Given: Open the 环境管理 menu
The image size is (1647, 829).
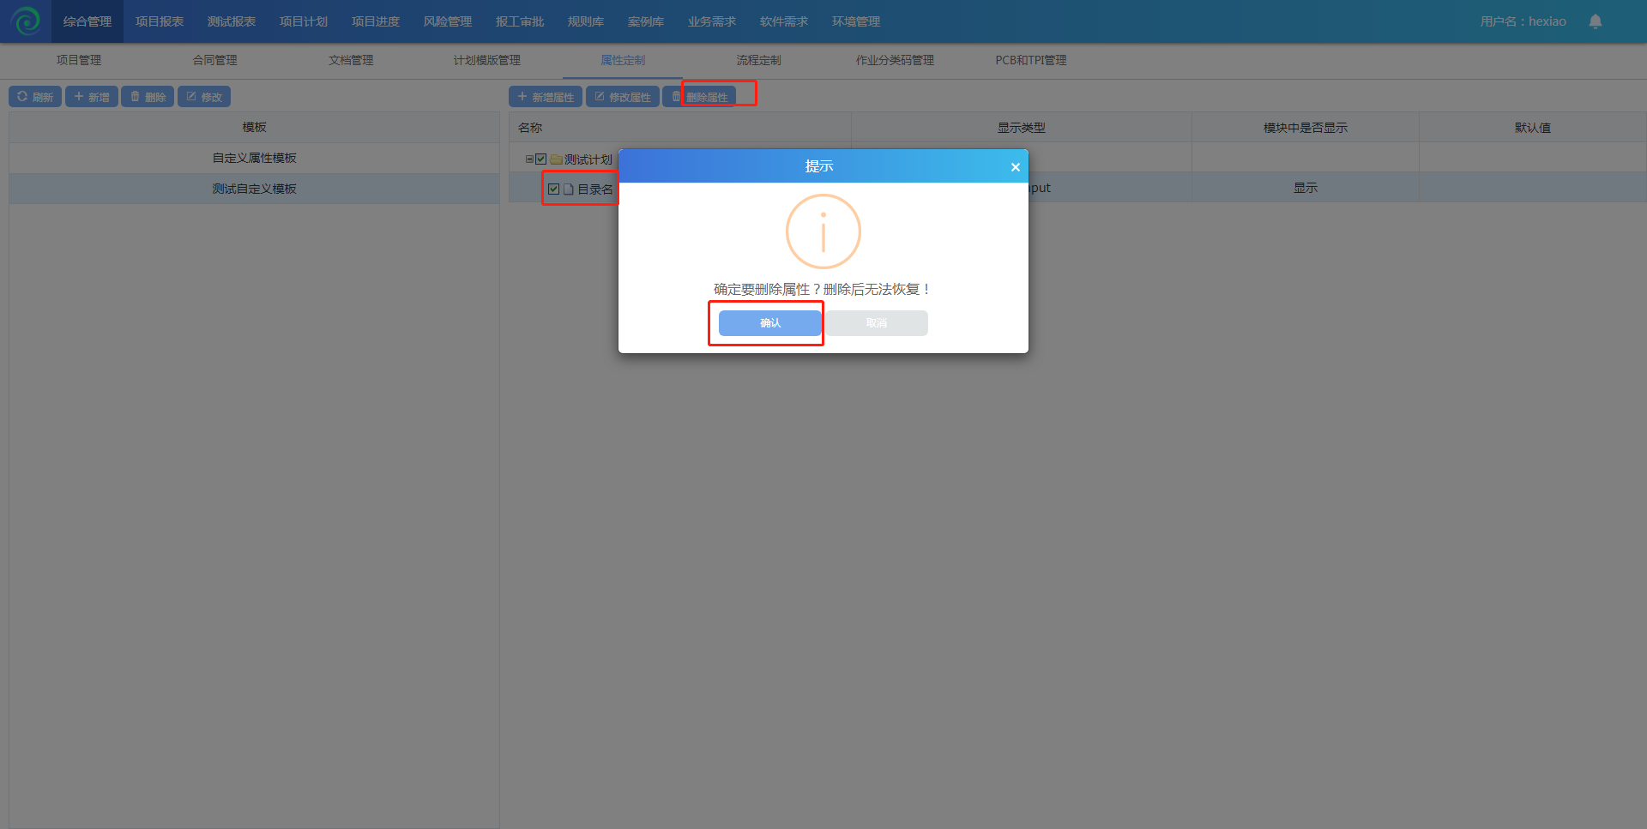Looking at the screenshot, I should 856,21.
